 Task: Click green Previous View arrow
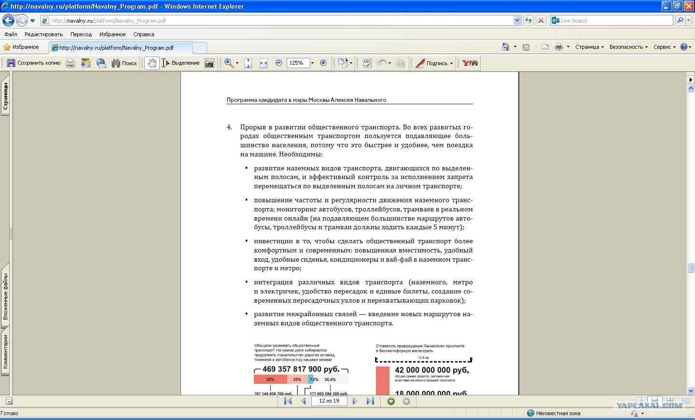(x=391, y=401)
